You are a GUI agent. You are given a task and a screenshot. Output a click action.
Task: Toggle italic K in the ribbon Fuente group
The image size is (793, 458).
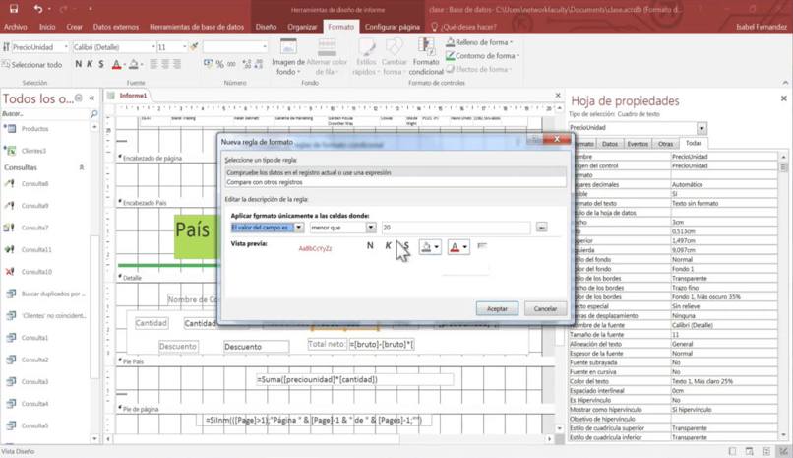90,64
